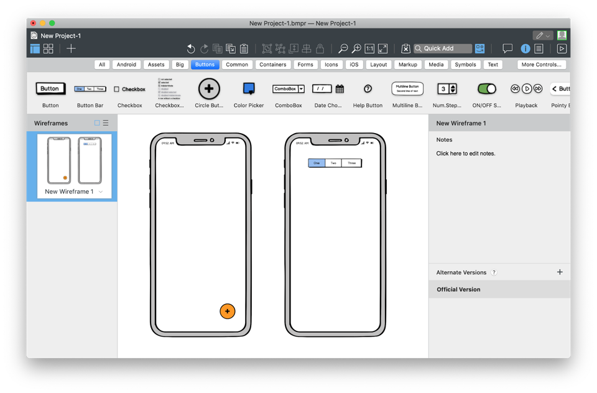Select the Color Picker control

pos(248,89)
